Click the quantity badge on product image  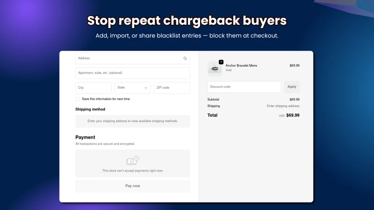pyautogui.click(x=221, y=62)
